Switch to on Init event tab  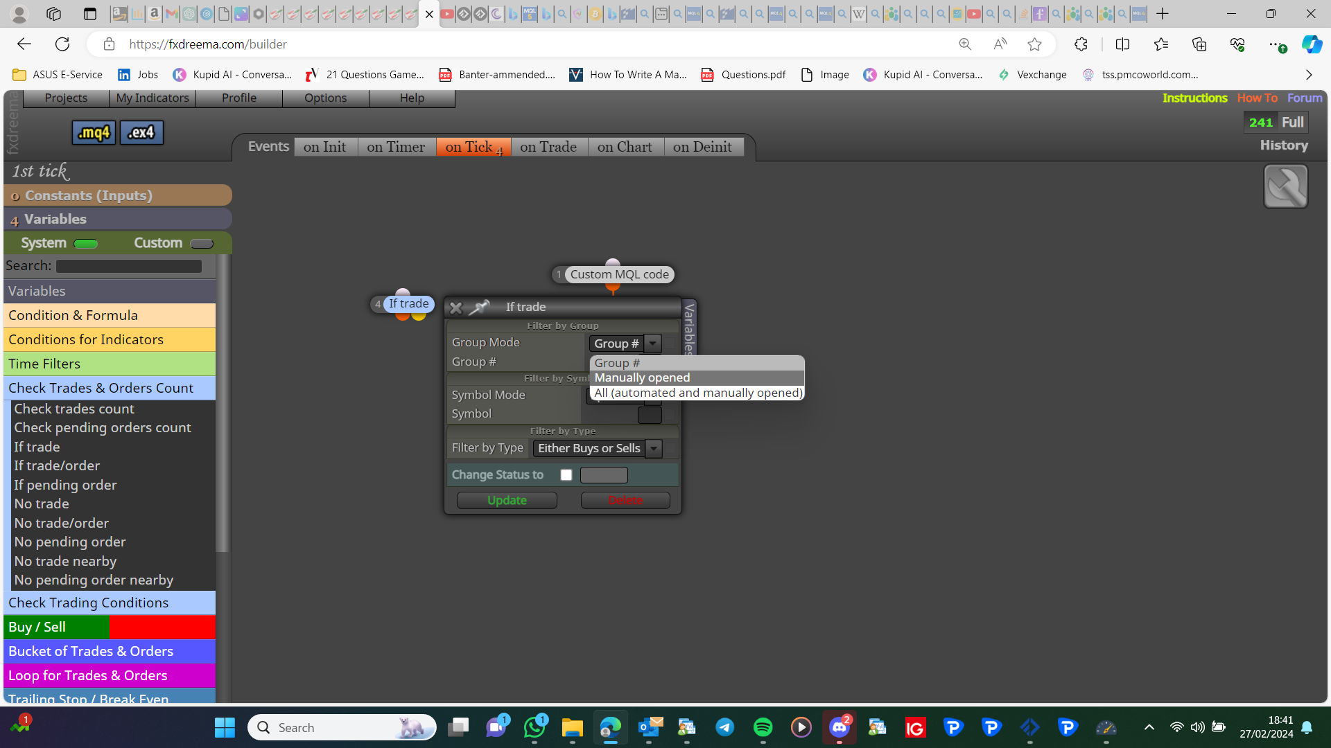tap(325, 147)
